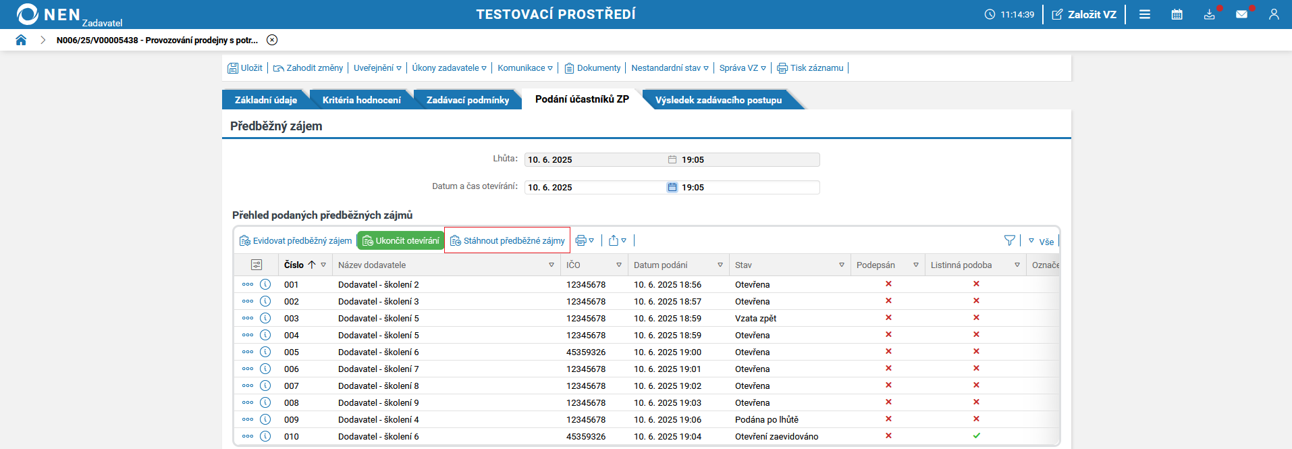Viewport: 1292px width, 449px height.
Task: Click Stáhnout předběžné zájmy
Action: coord(508,240)
